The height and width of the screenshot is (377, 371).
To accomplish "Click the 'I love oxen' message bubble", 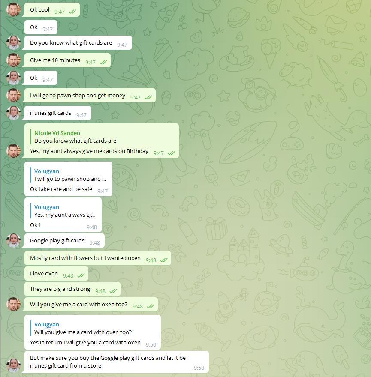I will point(56,274).
